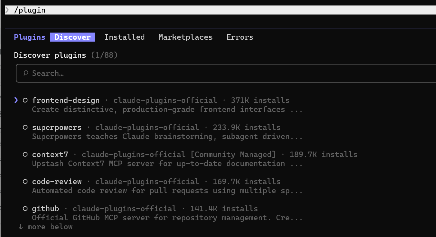Click the [Community Managed] label
The width and height of the screenshot is (436, 237).
(233, 154)
